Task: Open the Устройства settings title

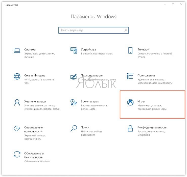Action: tap(88, 49)
